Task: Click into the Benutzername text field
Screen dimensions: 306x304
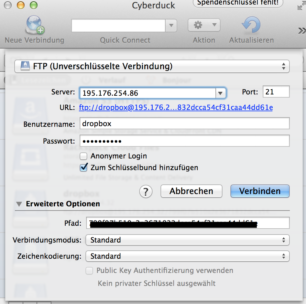Action: click(184, 124)
